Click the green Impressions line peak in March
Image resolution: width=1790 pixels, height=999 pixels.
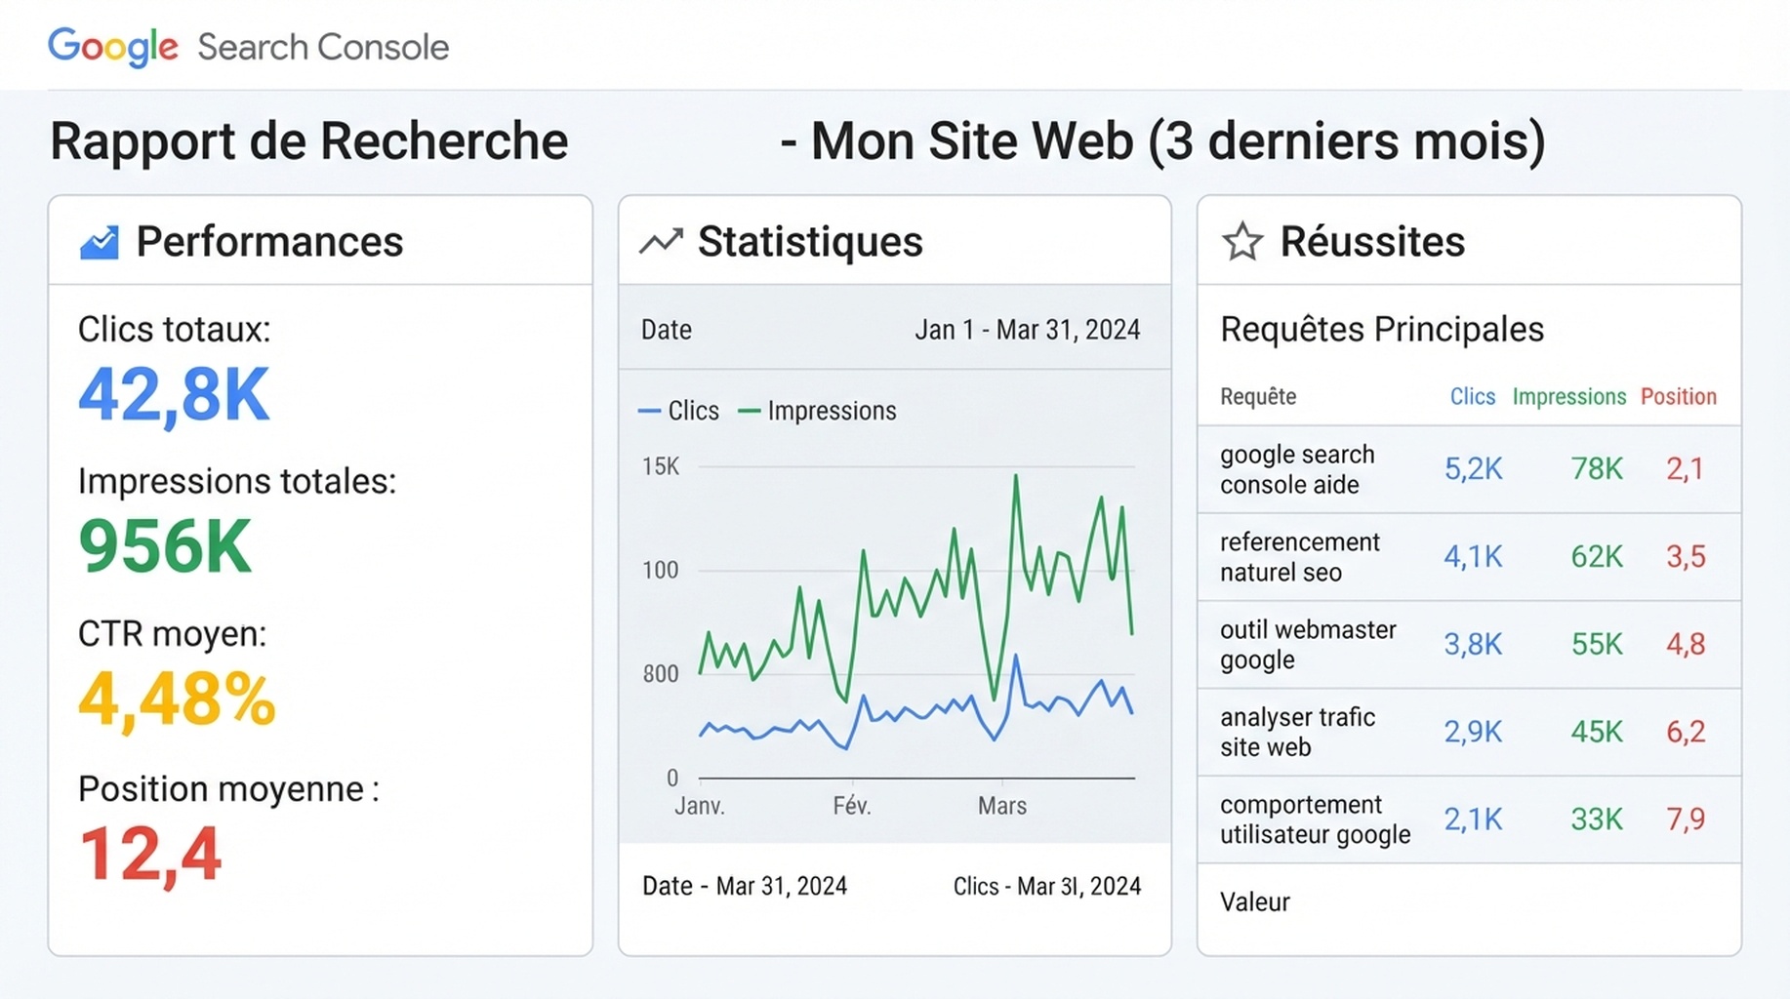[x=1016, y=478]
